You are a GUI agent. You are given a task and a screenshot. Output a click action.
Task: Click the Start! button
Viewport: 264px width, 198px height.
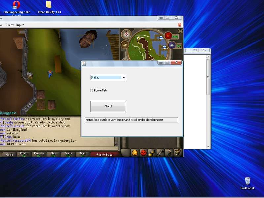pos(108,106)
